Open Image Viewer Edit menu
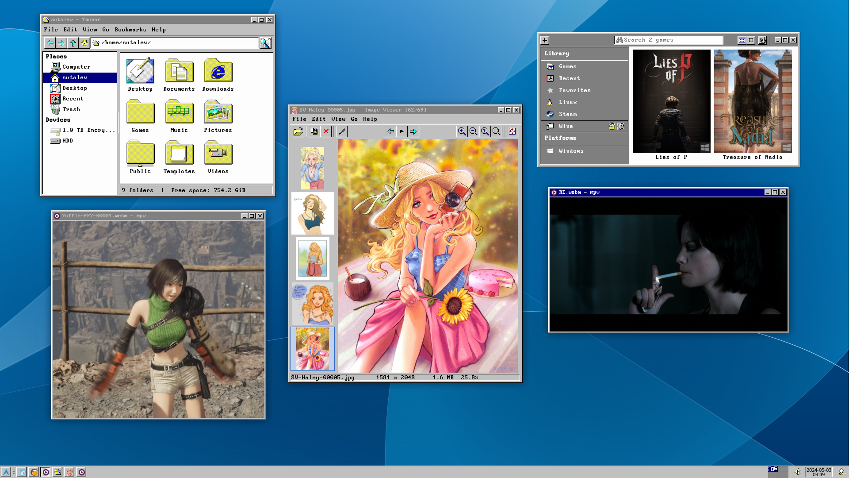 click(319, 119)
